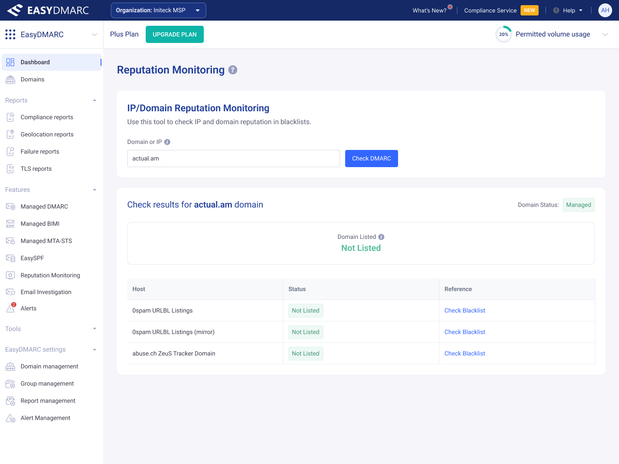Image resolution: width=619 pixels, height=464 pixels.
Task: Open What's New? link
Action: pos(429,10)
